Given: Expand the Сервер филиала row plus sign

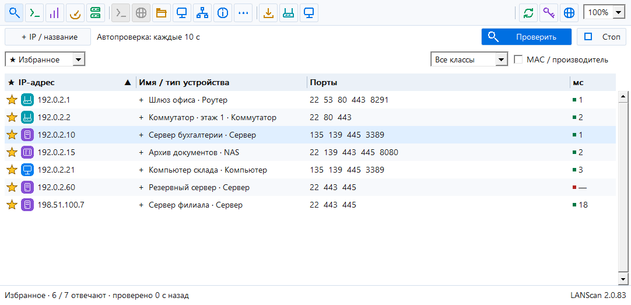Looking at the screenshot, I should point(141,205).
